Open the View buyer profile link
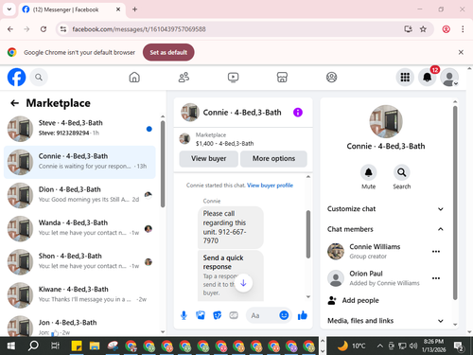This screenshot has height=355, width=473. pos(270,186)
